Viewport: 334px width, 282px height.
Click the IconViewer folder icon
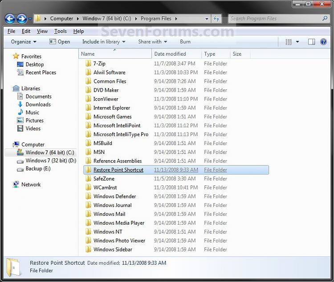[x=88, y=99]
